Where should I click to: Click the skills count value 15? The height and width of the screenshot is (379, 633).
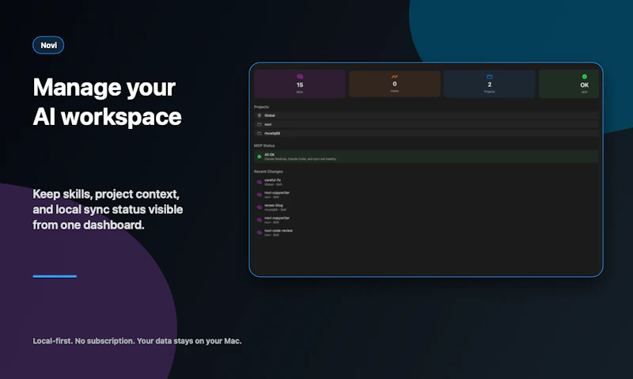[300, 85]
